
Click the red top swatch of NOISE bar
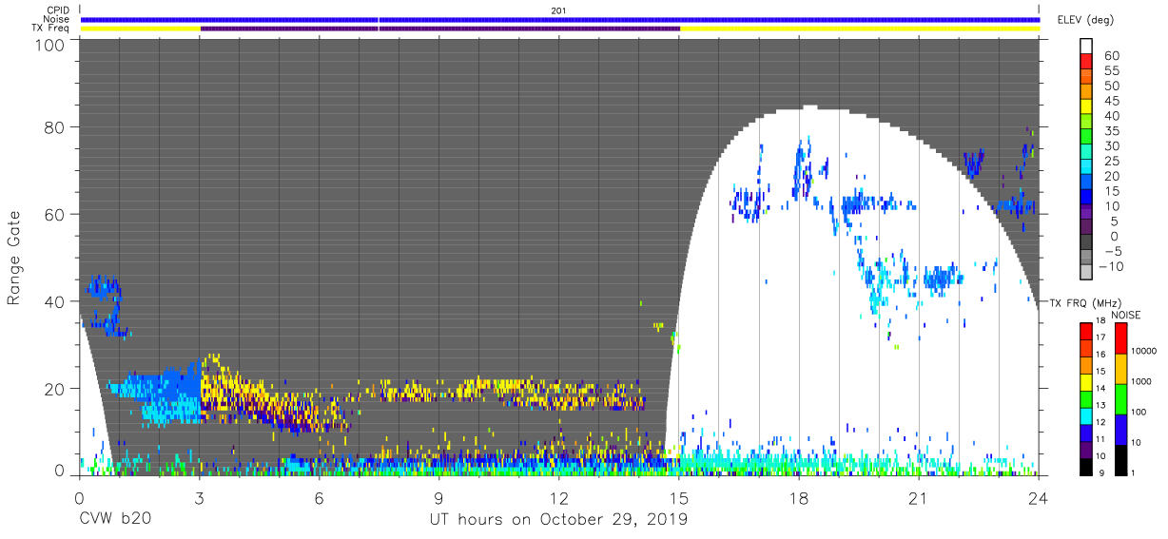[x=1121, y=337]
